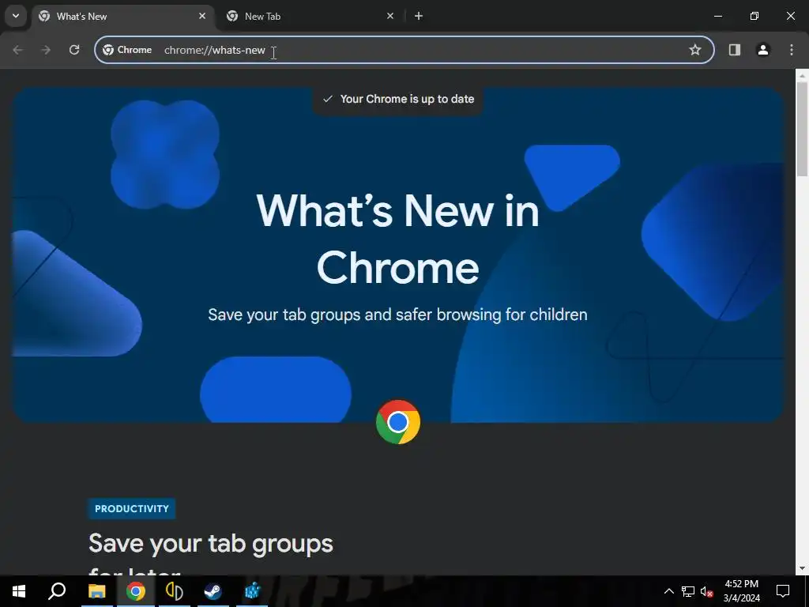Open the Chrome three-dot menu

[792, 50]
